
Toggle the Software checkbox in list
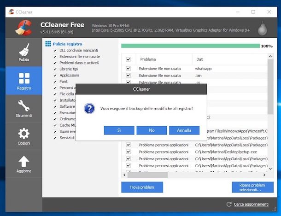55,106
